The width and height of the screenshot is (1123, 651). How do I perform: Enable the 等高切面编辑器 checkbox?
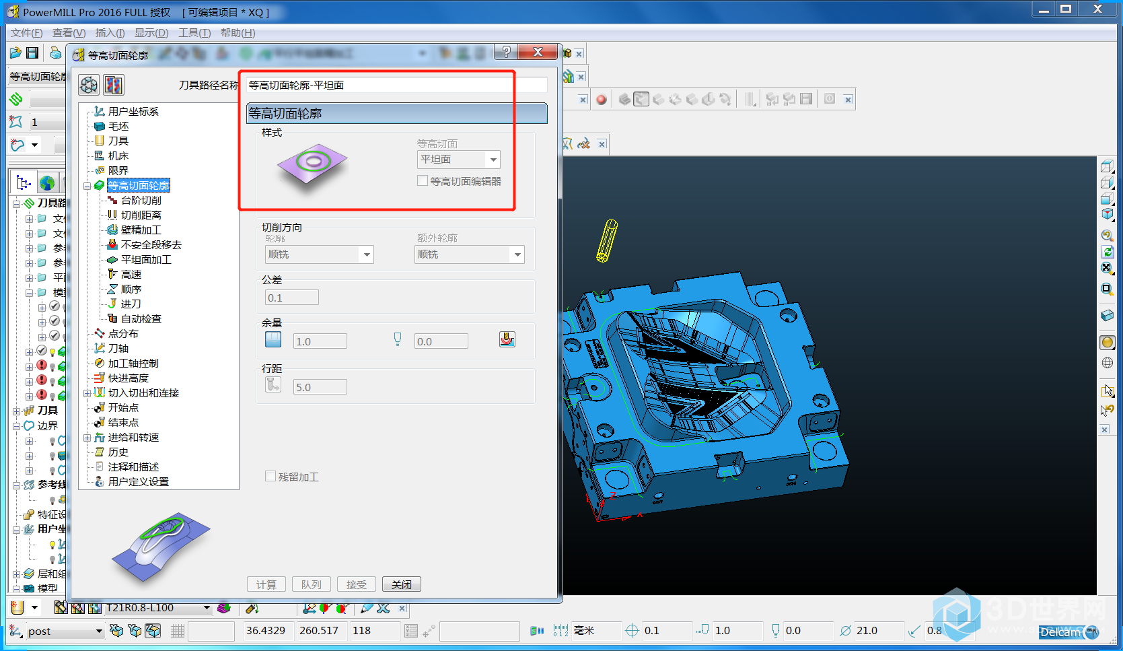(423, 180)
